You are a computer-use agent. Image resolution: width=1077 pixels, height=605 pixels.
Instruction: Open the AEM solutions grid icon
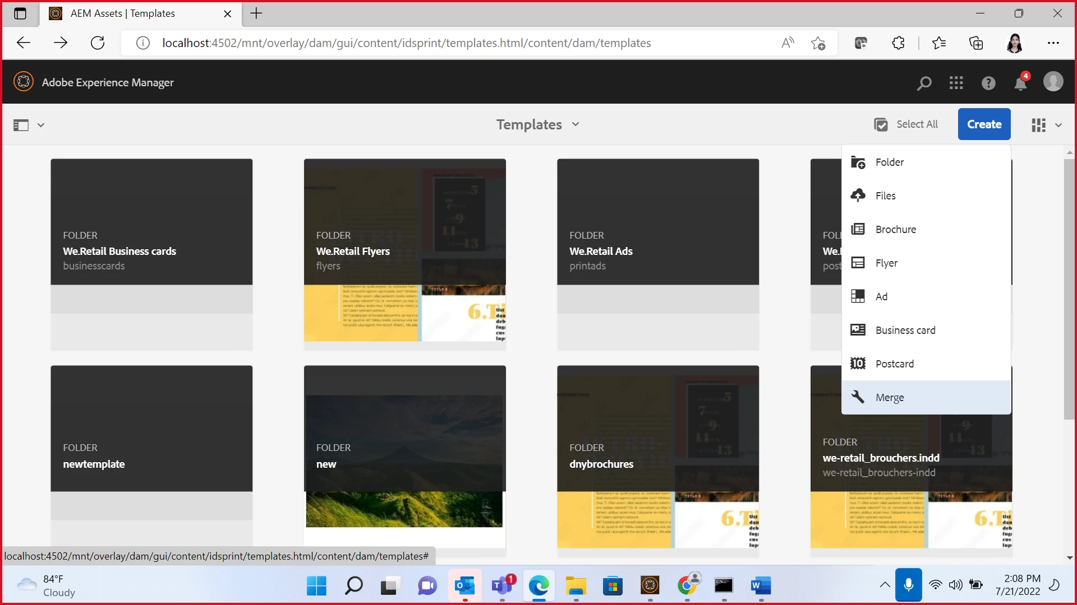click(956, 83)
